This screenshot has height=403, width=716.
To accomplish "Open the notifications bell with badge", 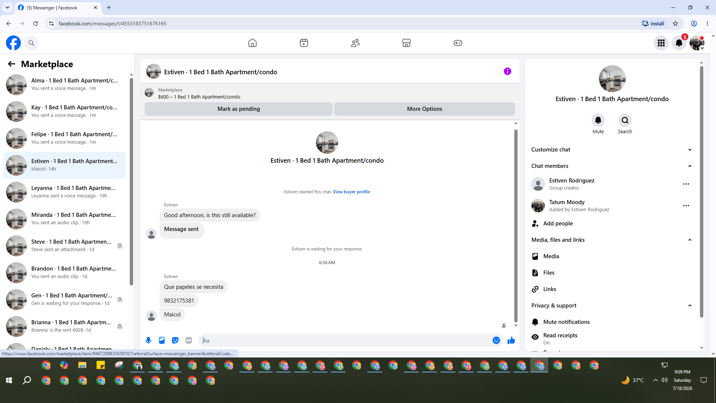I will click(679, 43).
